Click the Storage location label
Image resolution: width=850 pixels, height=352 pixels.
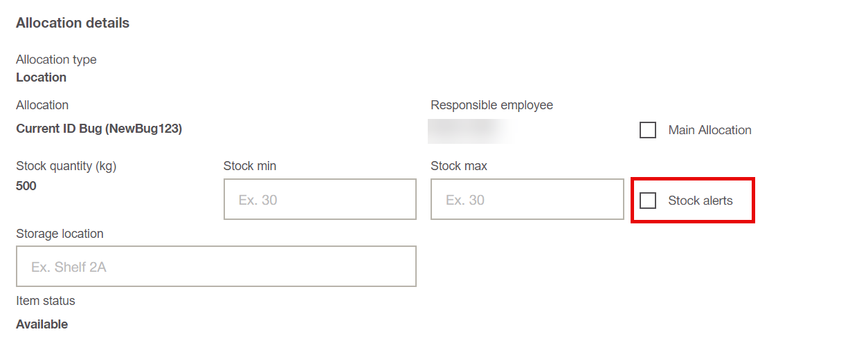pyautogui.click(x=60, y=234)
